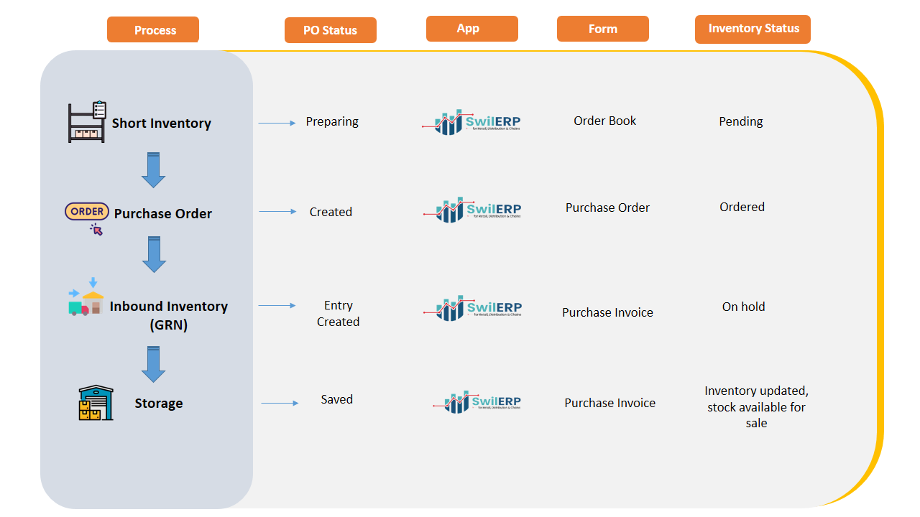The height and width of the screenshot is (517, 920).
Task: Click SwilERP logo in Short Inventory row
Action: 471,123
